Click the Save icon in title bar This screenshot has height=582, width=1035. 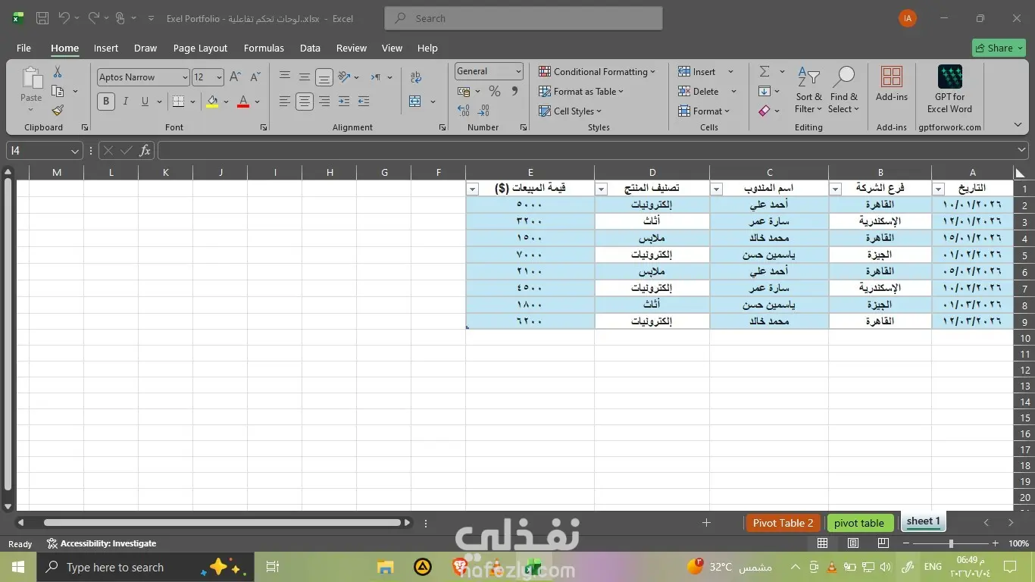tap(42, 18)
